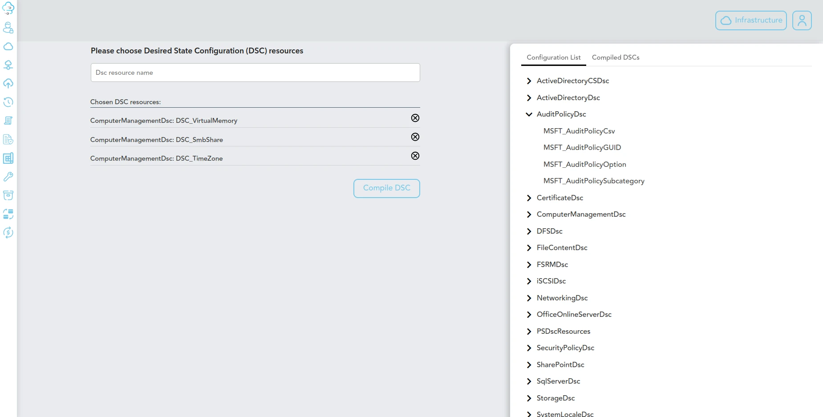
Task: Click the SharePointDsc label
Action: (x=560, y=364)
